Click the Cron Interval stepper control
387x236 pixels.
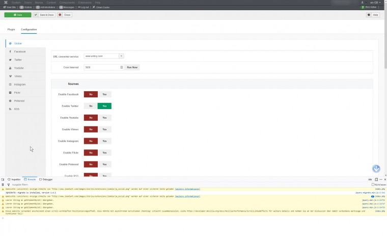point(122,67)
